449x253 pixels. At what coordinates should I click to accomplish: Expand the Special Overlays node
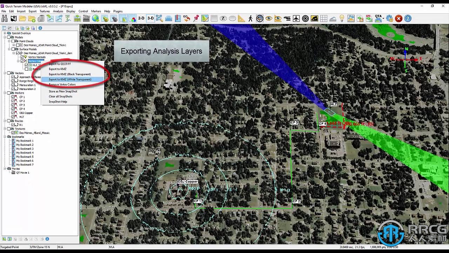[x=5, y=33]
